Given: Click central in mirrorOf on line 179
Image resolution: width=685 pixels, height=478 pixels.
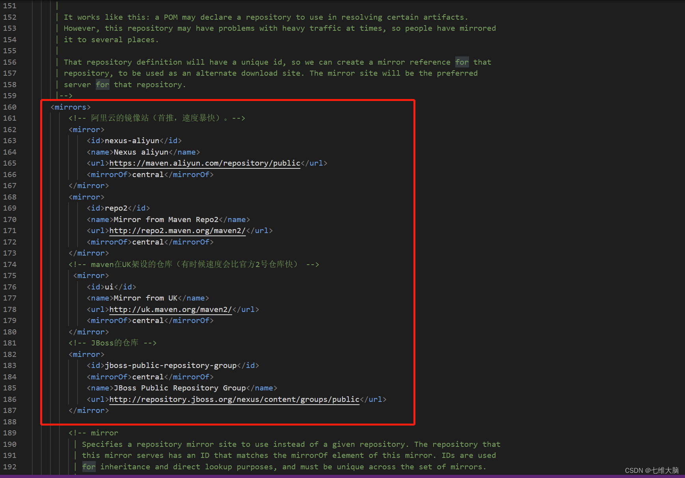Looking at the screenshot, I should 148,321.
